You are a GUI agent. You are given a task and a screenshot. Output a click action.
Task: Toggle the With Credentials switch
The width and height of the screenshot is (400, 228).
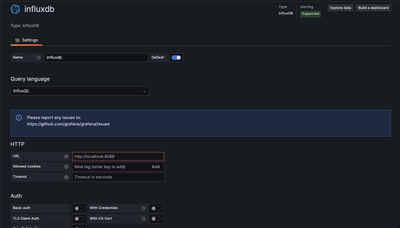tap(156, 208)
